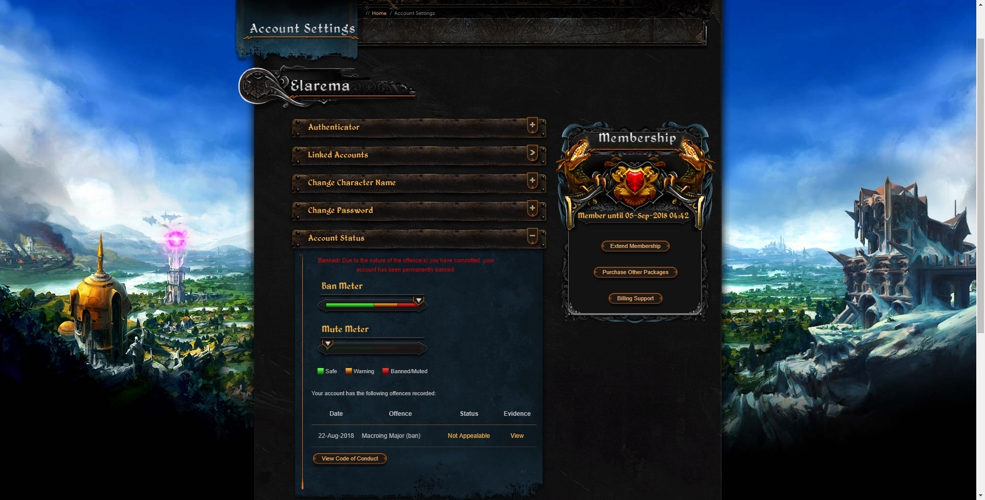
Task: Click the green Safe legend square
Action: (x=320, y=371)
